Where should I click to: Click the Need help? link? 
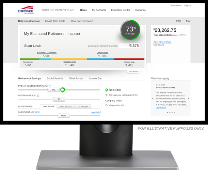click(x=96, y=112)
